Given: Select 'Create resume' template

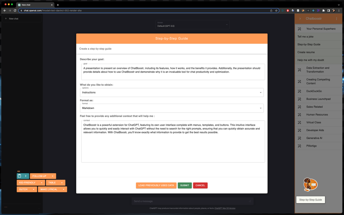Looking at the screenshot, I should 318,52.
